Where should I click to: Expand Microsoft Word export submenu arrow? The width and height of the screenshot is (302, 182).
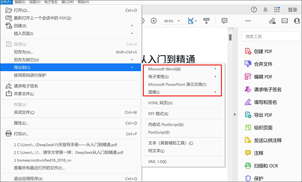215,69
